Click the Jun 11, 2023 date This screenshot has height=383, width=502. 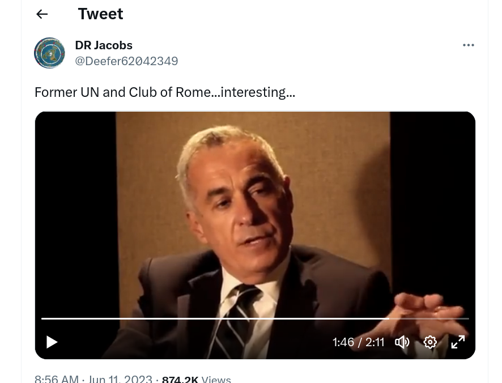(120, 379)
